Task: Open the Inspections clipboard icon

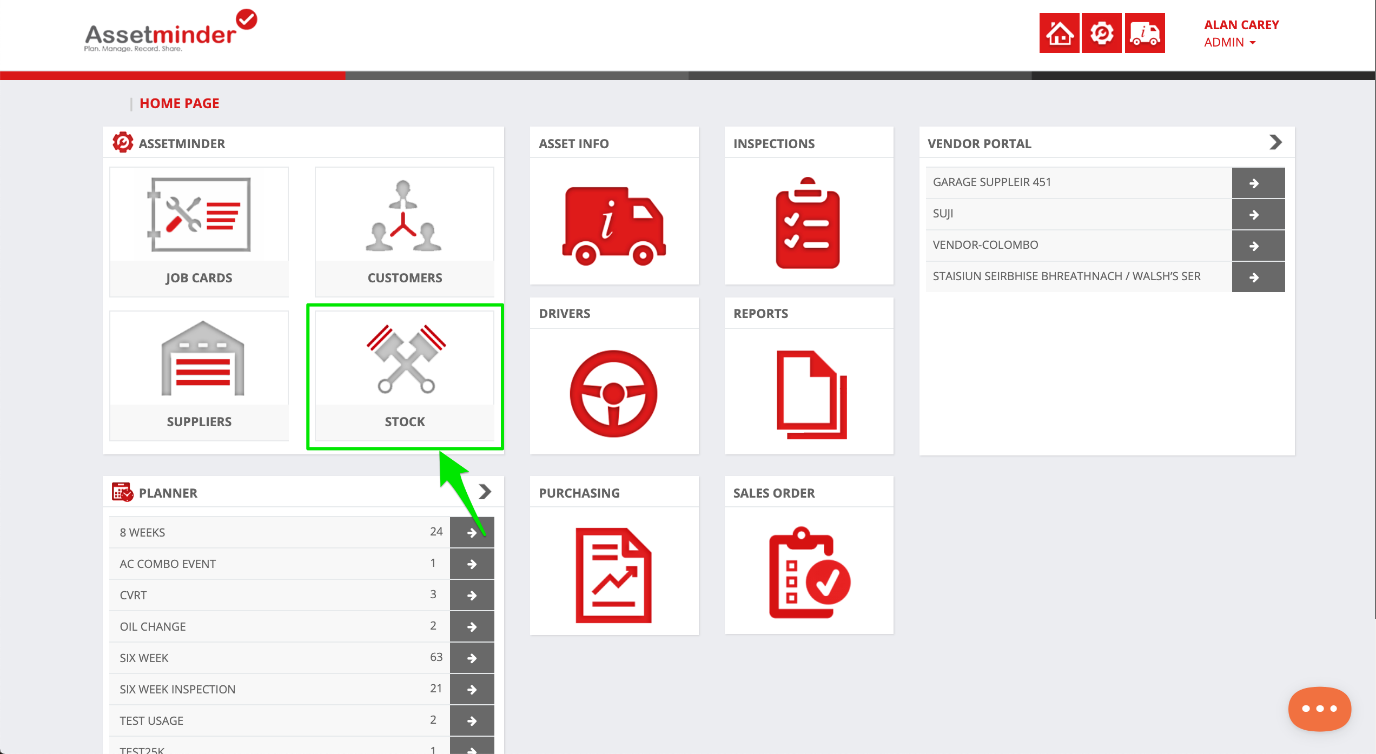Action: 808,223
